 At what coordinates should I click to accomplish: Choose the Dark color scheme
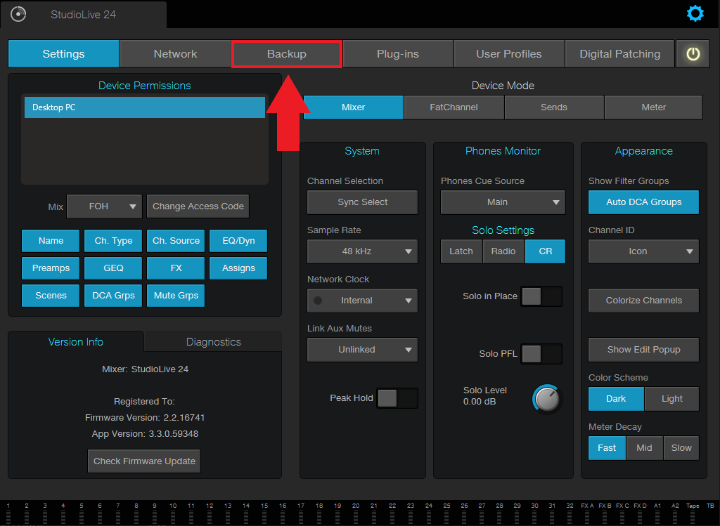(x=616, y=399)
